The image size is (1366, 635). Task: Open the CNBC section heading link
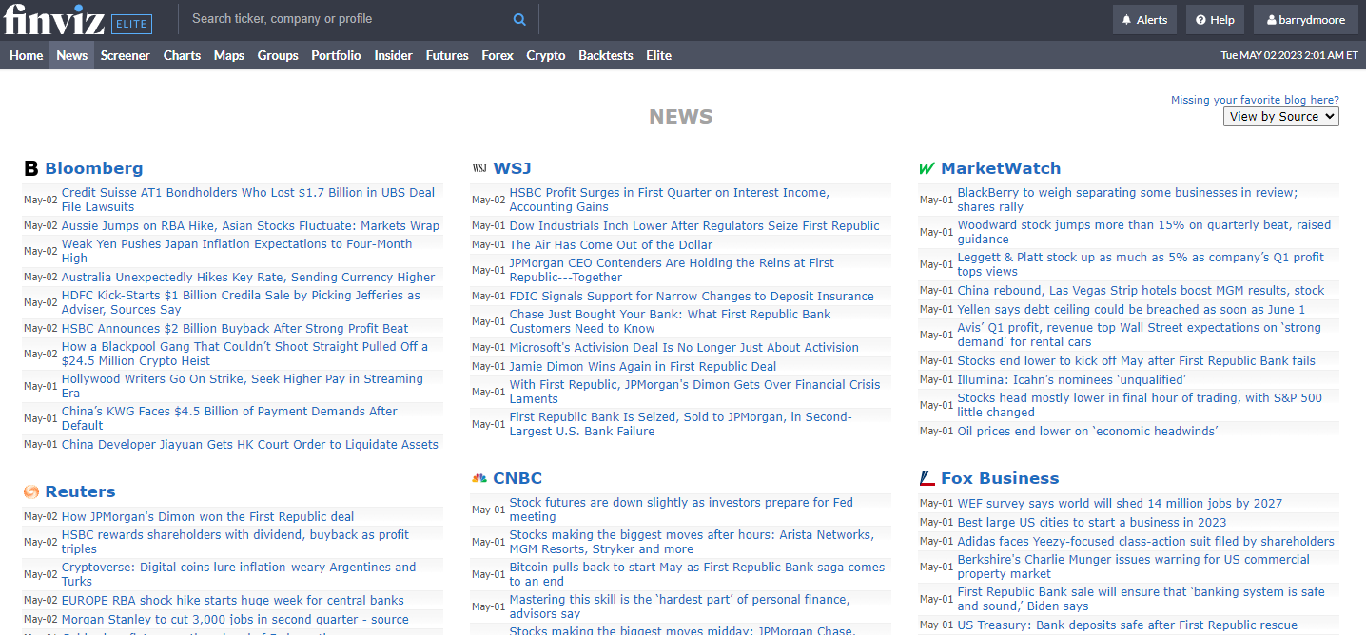[517, 478]
